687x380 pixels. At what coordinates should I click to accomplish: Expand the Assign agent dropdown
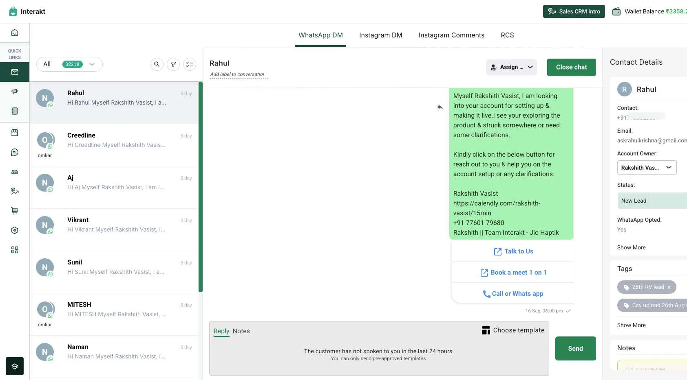coord(511,67)
